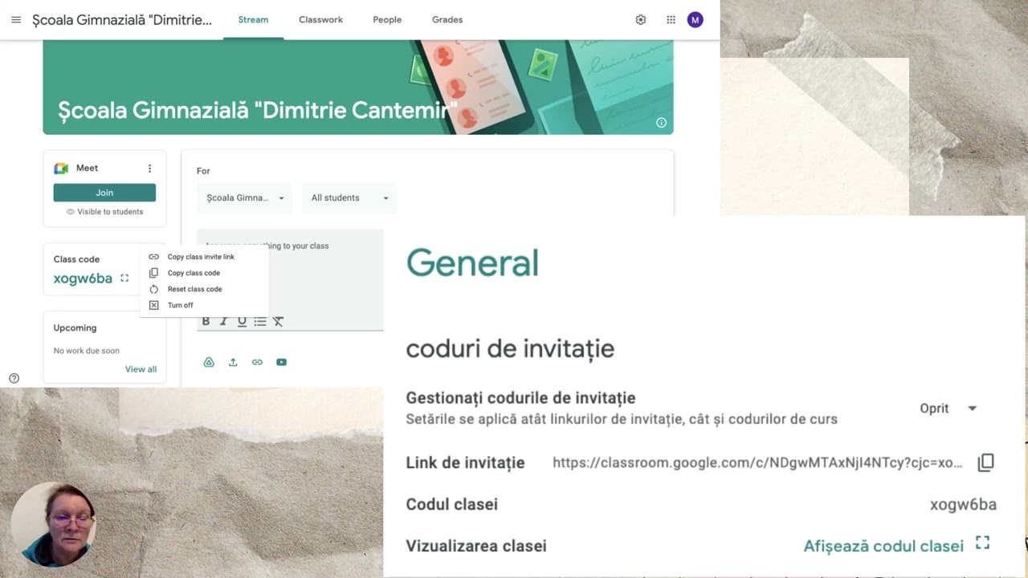Screen dimensions: 1028x578
Task: Toggle italic formatting in announcement editor
Action: point(224,321)
